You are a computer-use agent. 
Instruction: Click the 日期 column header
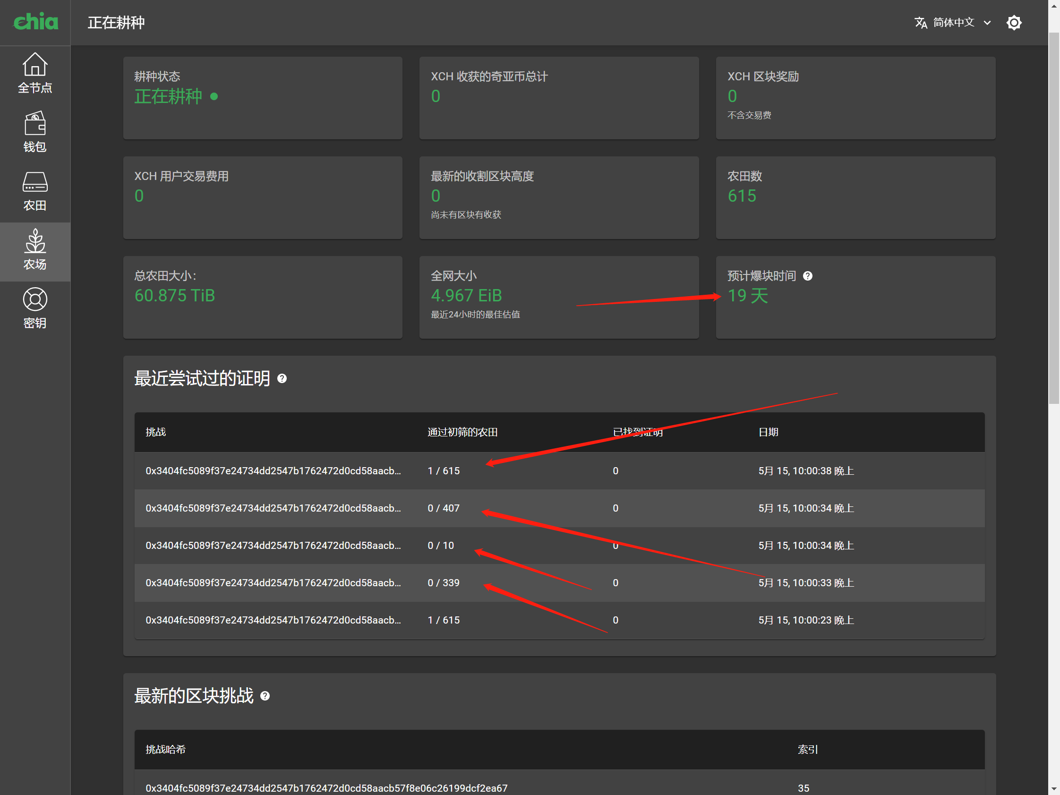(768, 432)
